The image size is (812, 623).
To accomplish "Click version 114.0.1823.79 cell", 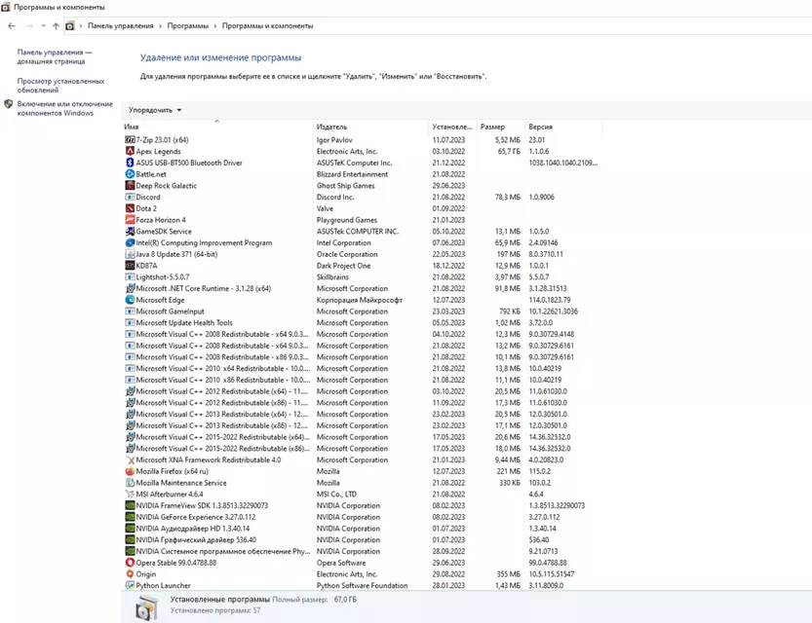I will (550, 300).
